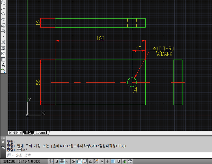This screenshot has width=212, height=164.
Task: Select the Gradient fill tool
Action: (x=3, y=48)
